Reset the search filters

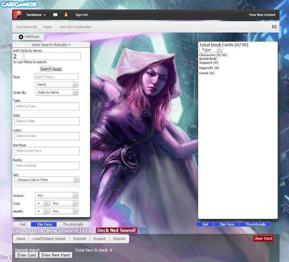(x=57, y=69)
